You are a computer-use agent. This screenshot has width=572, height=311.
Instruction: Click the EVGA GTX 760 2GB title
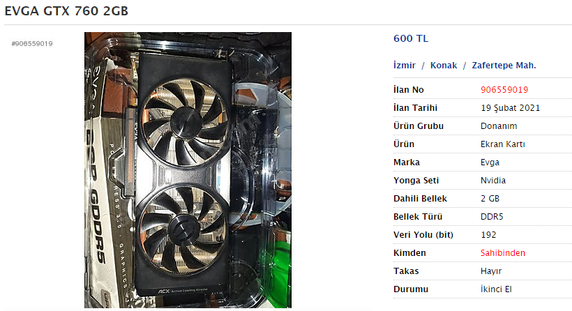[66, 11]
